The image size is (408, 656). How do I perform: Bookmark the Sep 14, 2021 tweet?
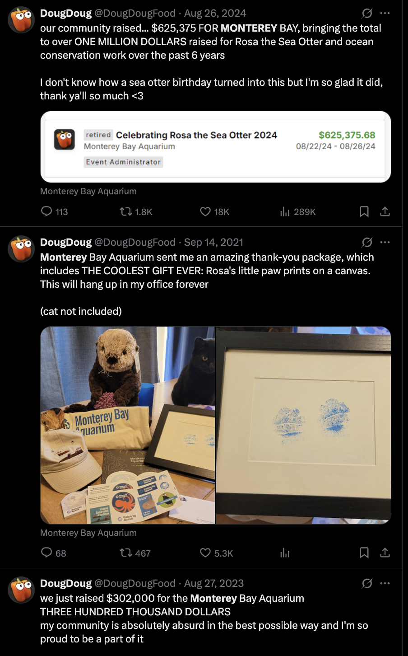pyautogui.click(x=364, y=553)
